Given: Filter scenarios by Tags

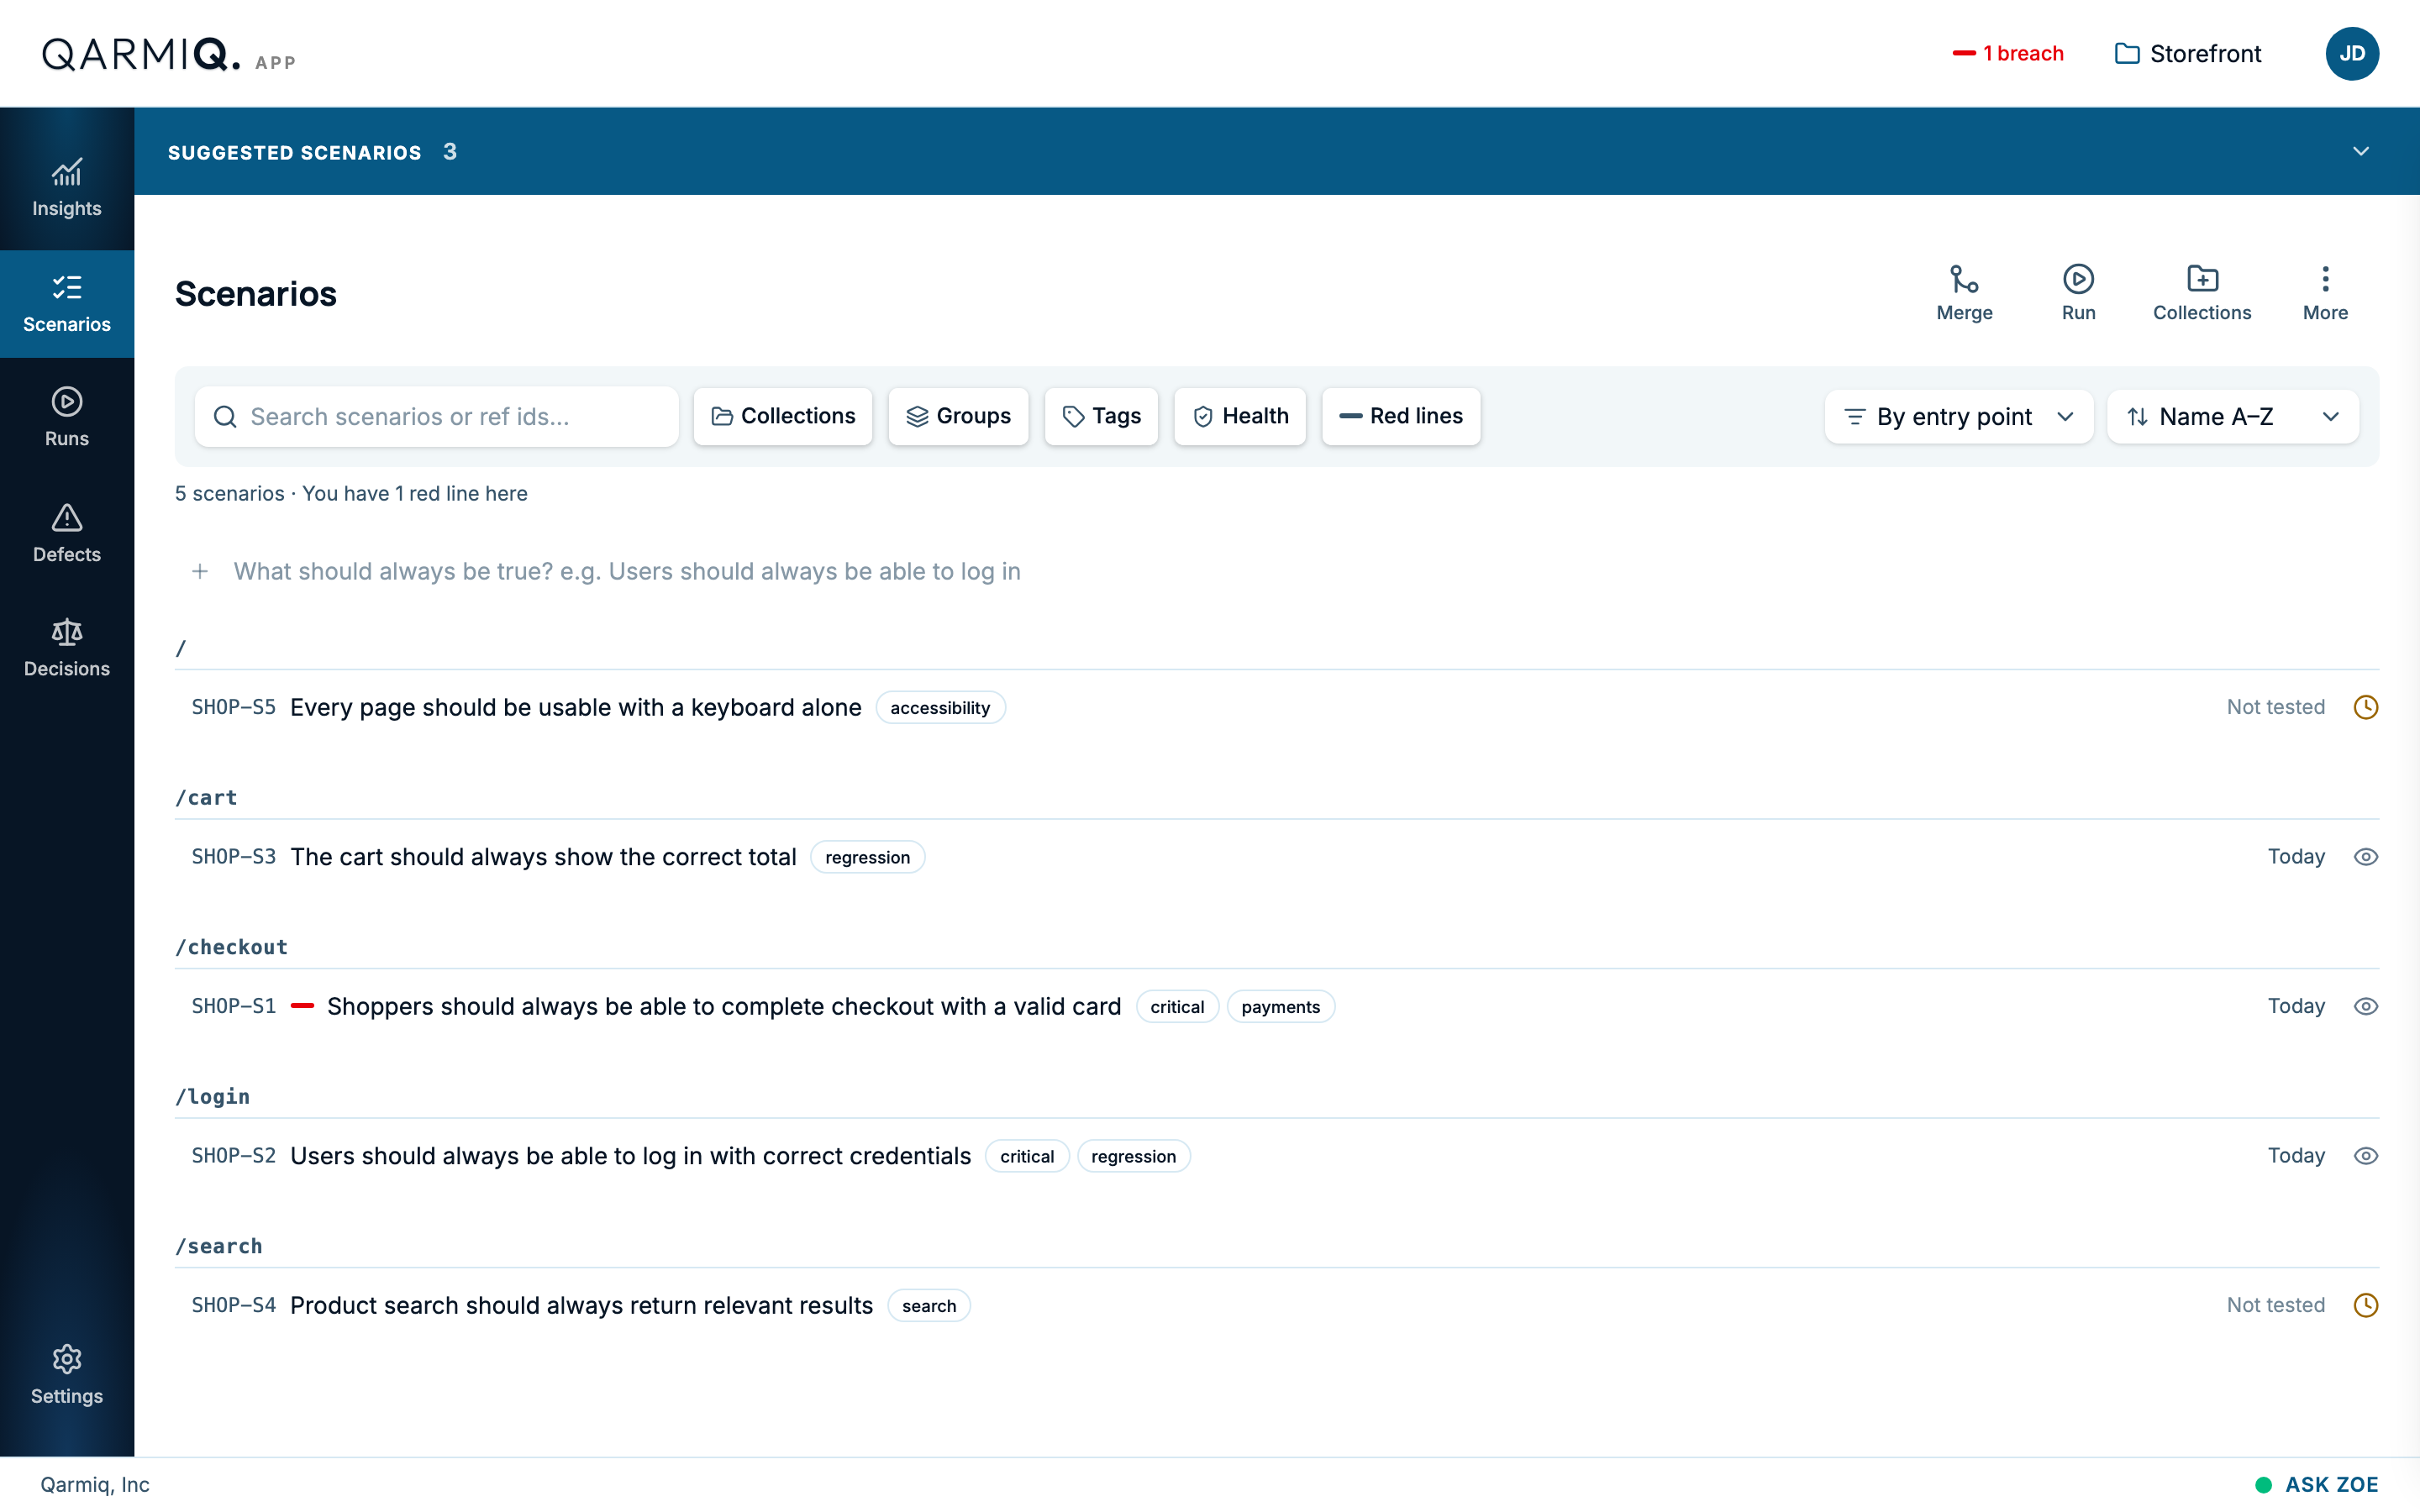Looking at the screenshot, I should 1101,416.
